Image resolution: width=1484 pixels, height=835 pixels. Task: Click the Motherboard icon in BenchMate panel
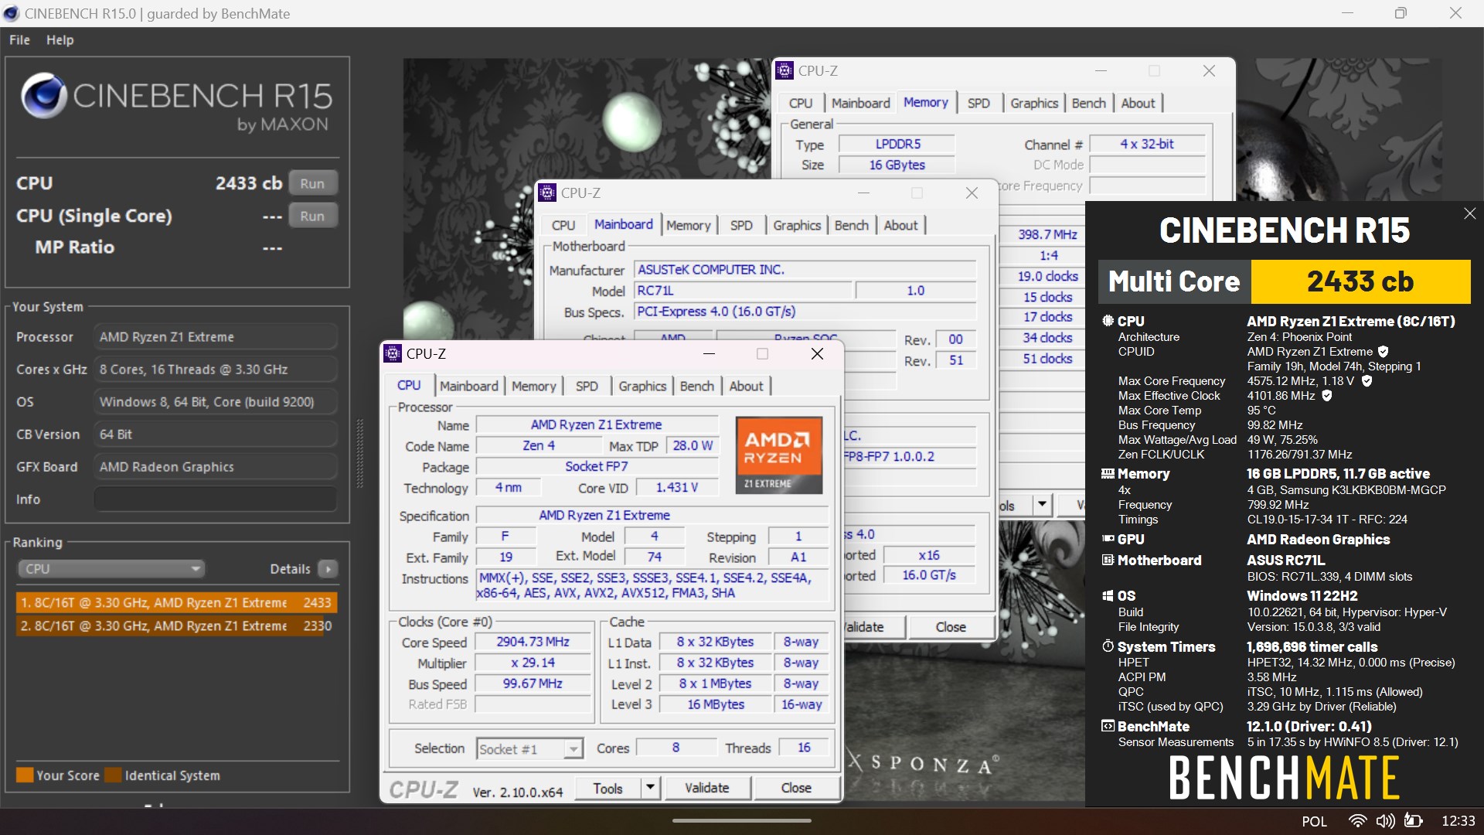click(1108, 560)
